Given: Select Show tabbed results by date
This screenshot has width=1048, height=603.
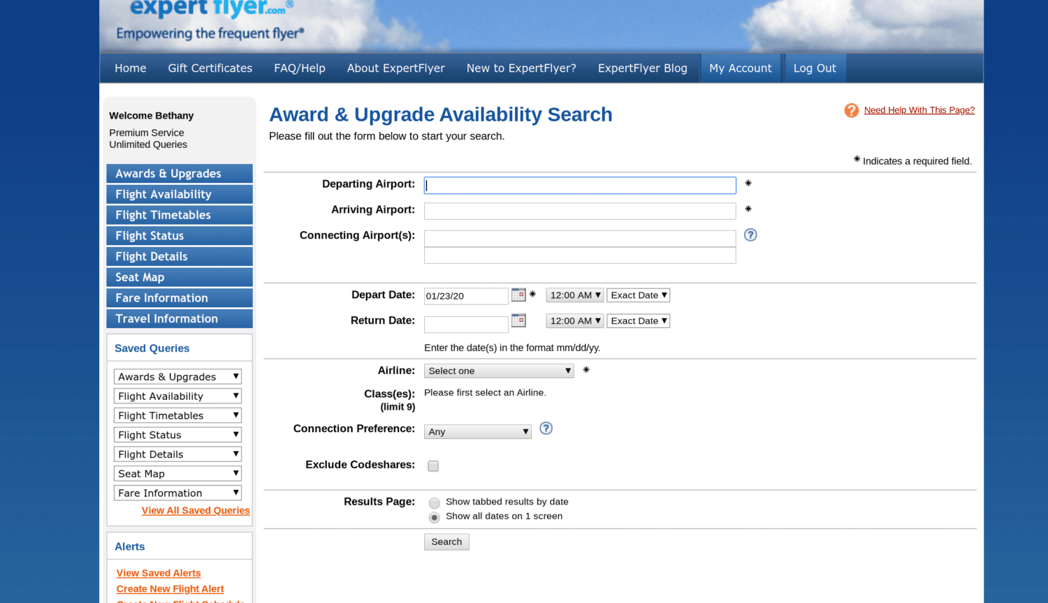Looking at the screenshot, I should [435, 502].
